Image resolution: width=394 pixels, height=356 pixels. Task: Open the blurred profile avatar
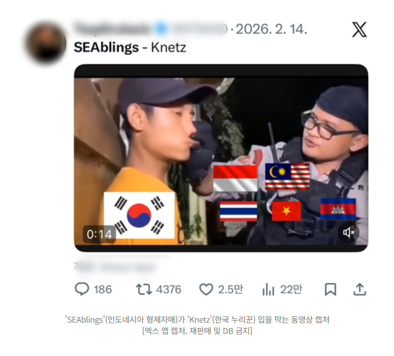tap(46, 42)
